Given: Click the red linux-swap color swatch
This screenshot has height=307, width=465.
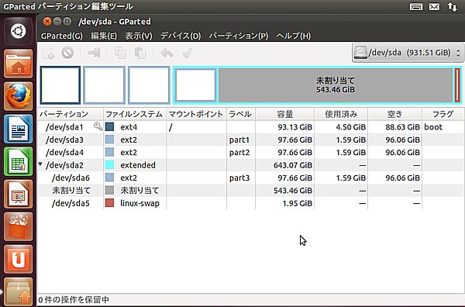Looking at the screenshot, I should [109, 202].
